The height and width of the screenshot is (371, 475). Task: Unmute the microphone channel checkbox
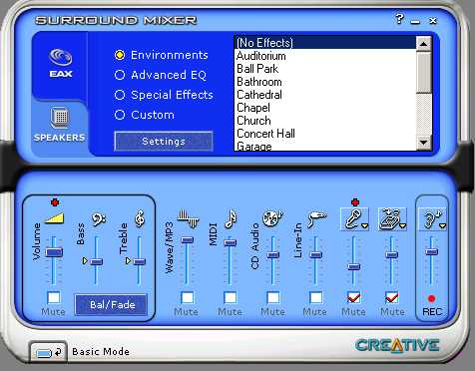pyautogui.click(x=353, y=297)
